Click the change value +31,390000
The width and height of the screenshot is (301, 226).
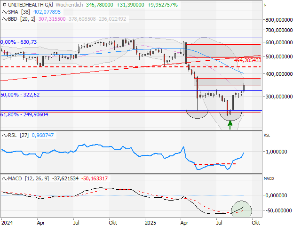130,5
